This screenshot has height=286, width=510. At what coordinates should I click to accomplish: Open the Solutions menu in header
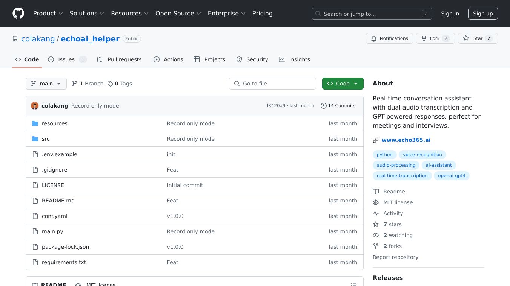(87, 14)
